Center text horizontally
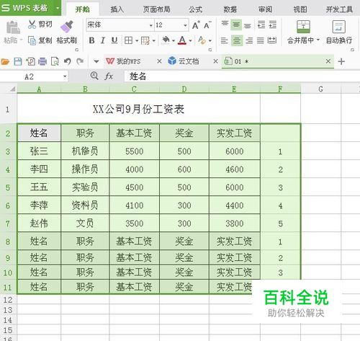This screenshot has width=360, height=341. click(237, 40)
